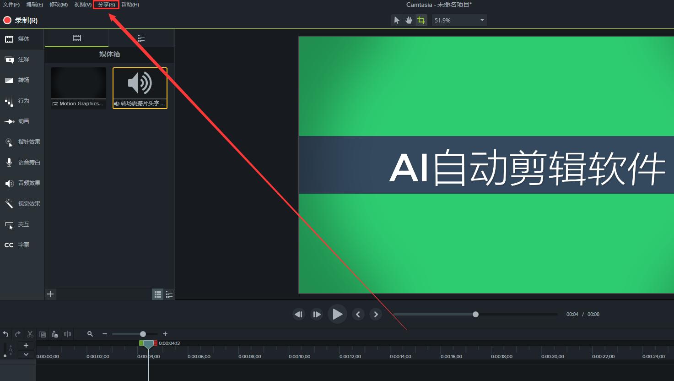
Task: Open the 视图(V) menu
Action: [x=82, y=4]
